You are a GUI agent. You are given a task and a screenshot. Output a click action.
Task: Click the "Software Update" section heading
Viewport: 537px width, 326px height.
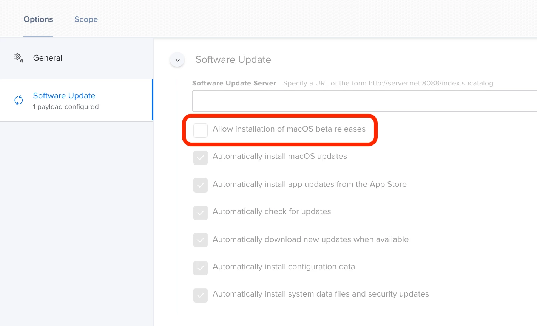[233, 59]
